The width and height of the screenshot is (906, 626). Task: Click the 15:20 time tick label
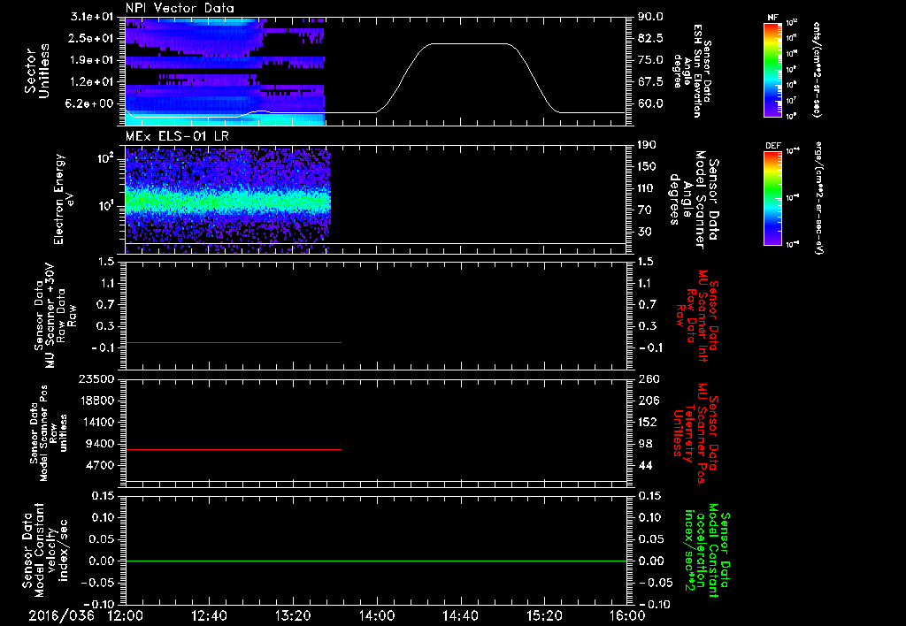click(544, 615)
